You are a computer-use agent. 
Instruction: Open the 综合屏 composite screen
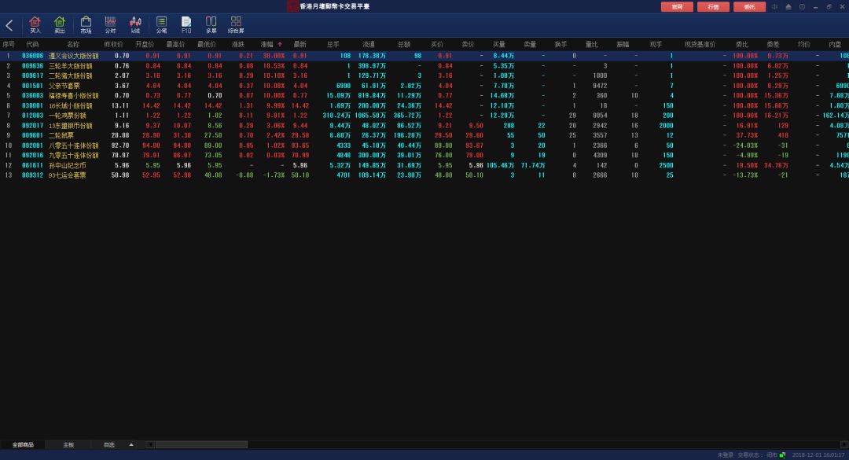point(236,25)
